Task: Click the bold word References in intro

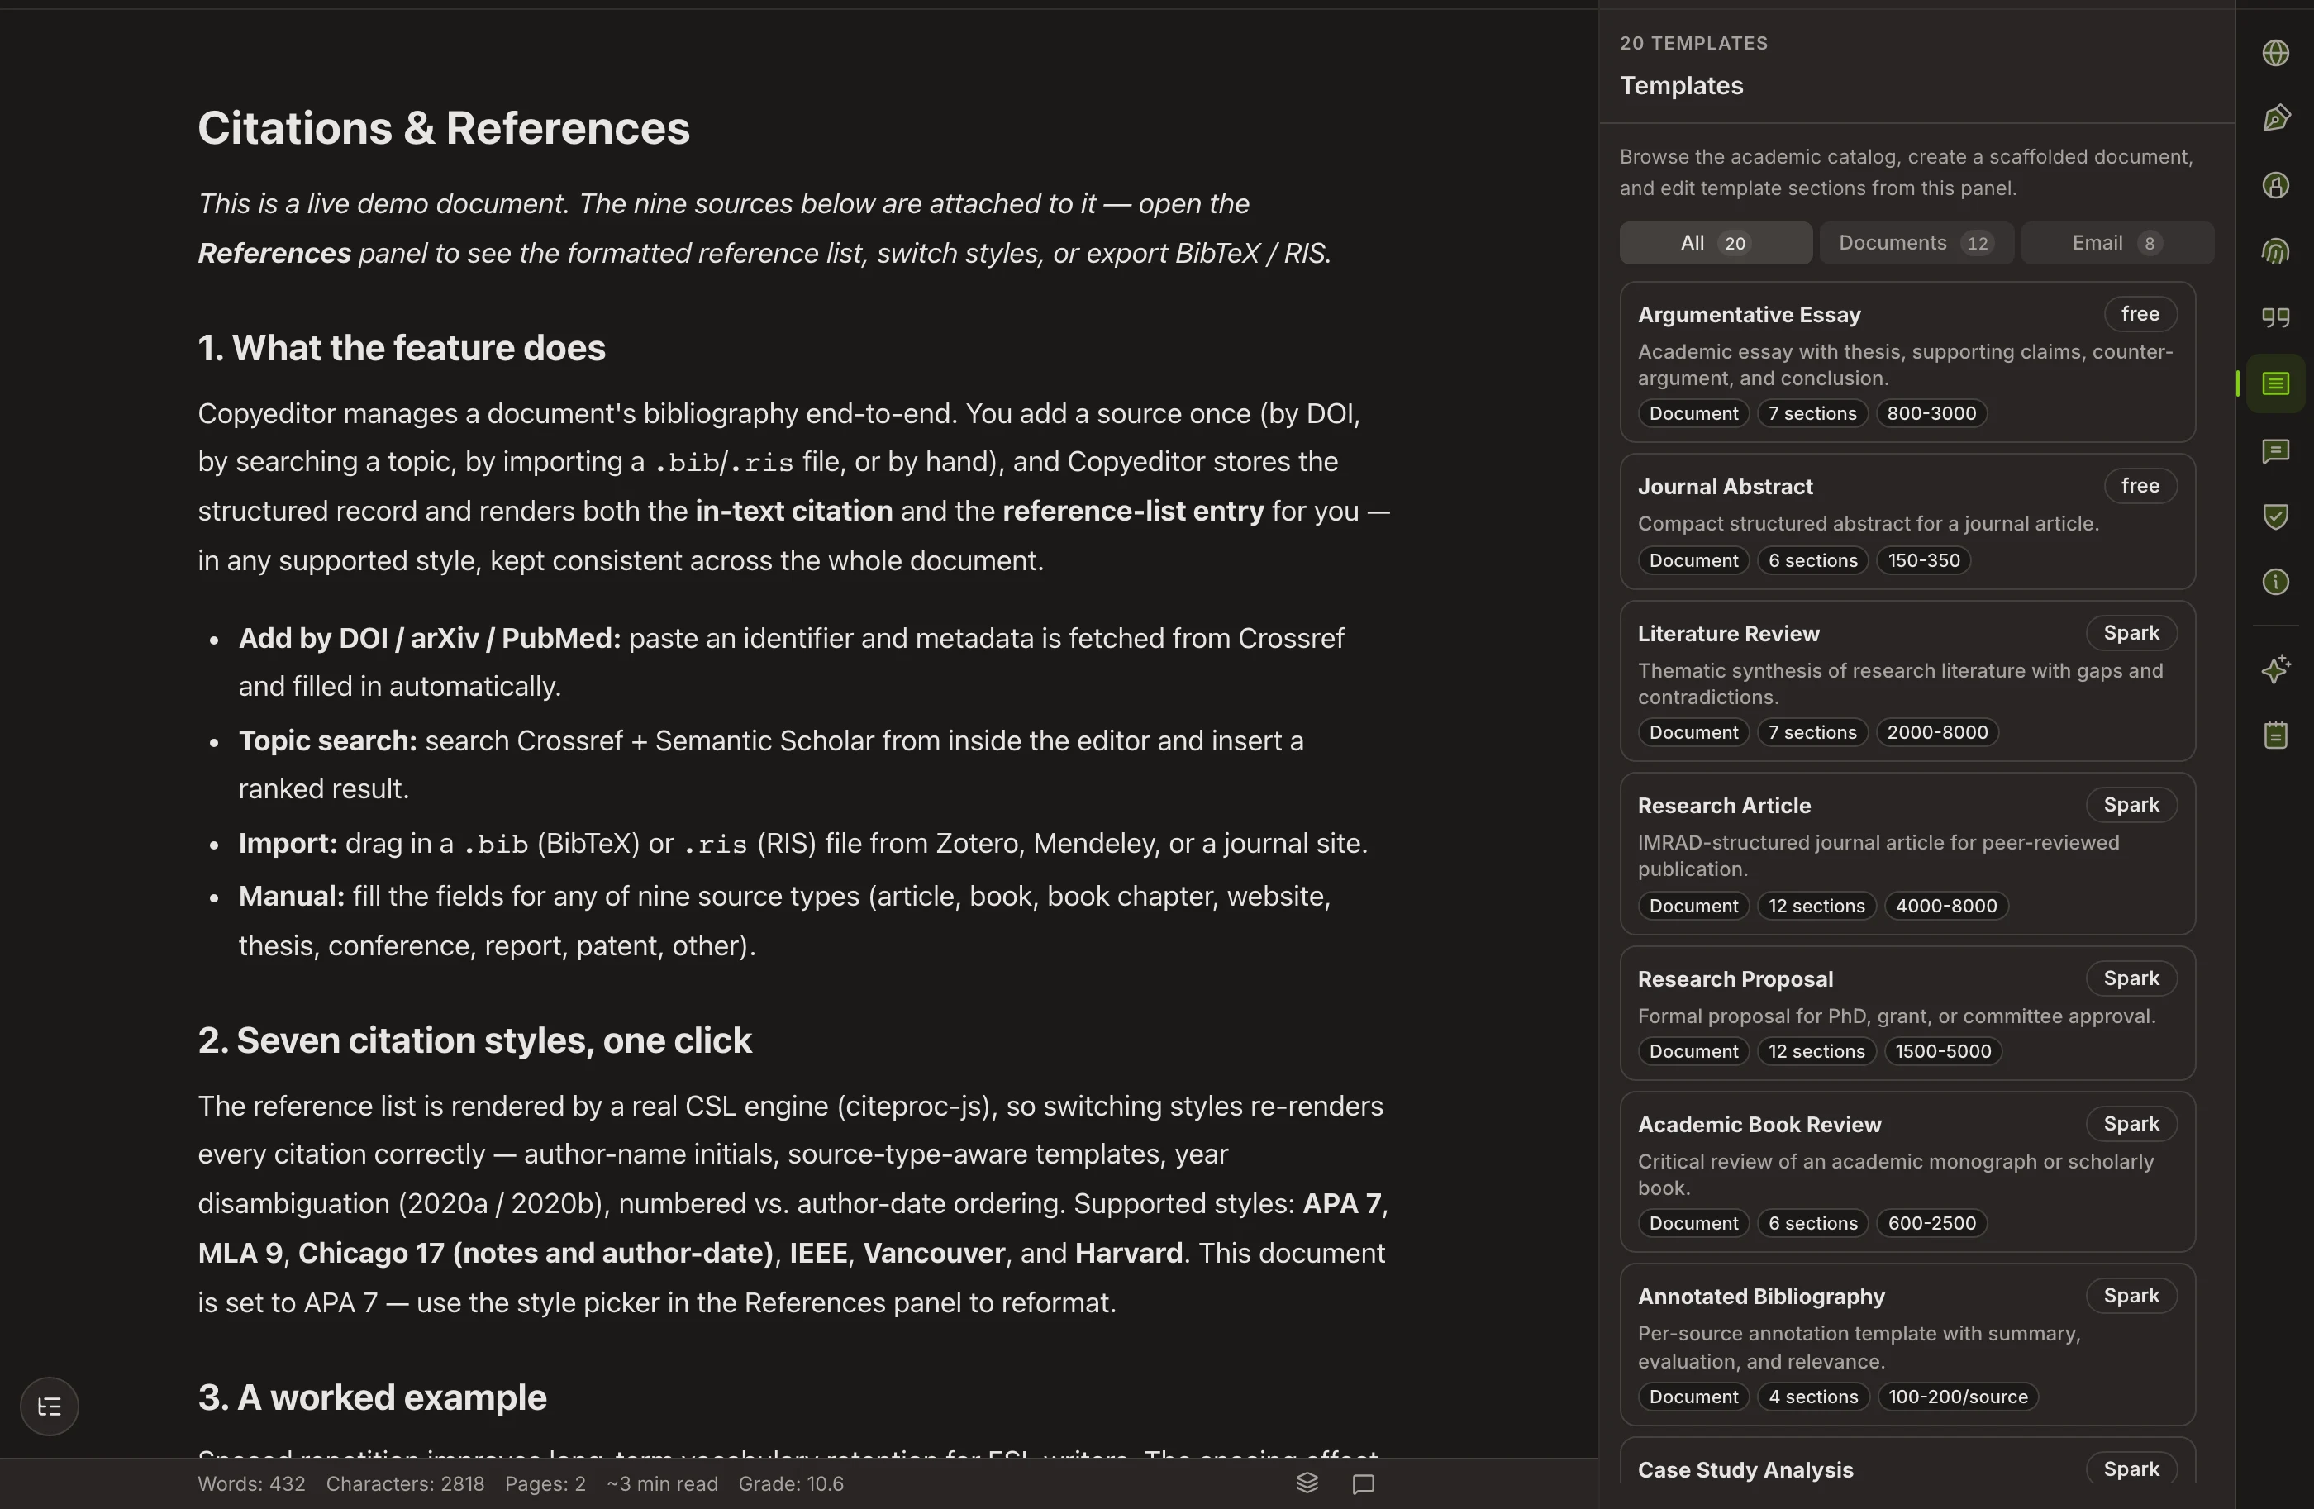Action: [x=274, y=253]
